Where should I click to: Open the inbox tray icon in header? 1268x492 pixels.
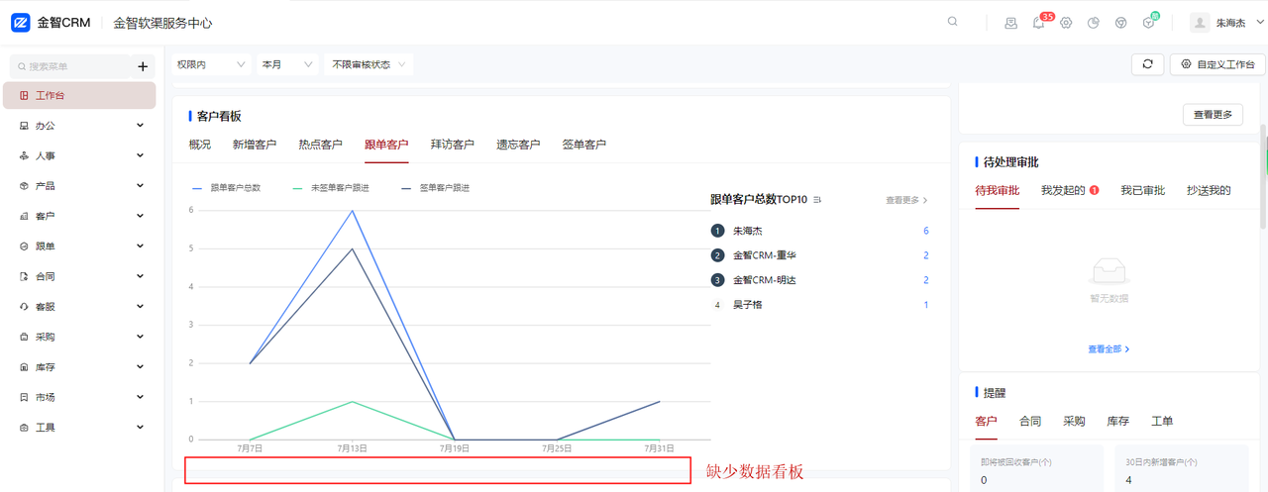1010,23
